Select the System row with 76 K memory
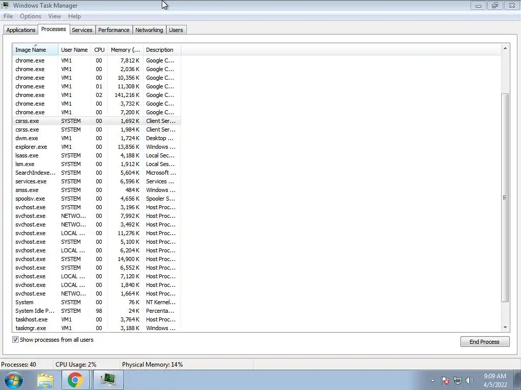The image size is (521, 390). 97,302
